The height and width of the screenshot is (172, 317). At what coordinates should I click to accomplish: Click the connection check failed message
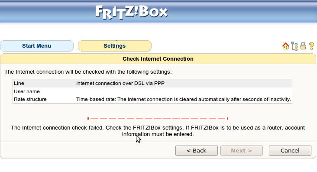[158, 131]
